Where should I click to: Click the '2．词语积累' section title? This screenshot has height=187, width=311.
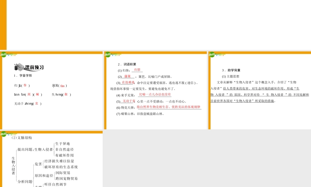coord(127,64)
